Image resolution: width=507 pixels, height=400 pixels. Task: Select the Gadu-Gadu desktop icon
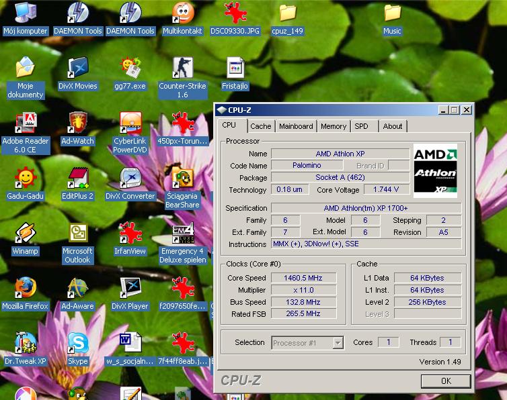click(25, 178)
